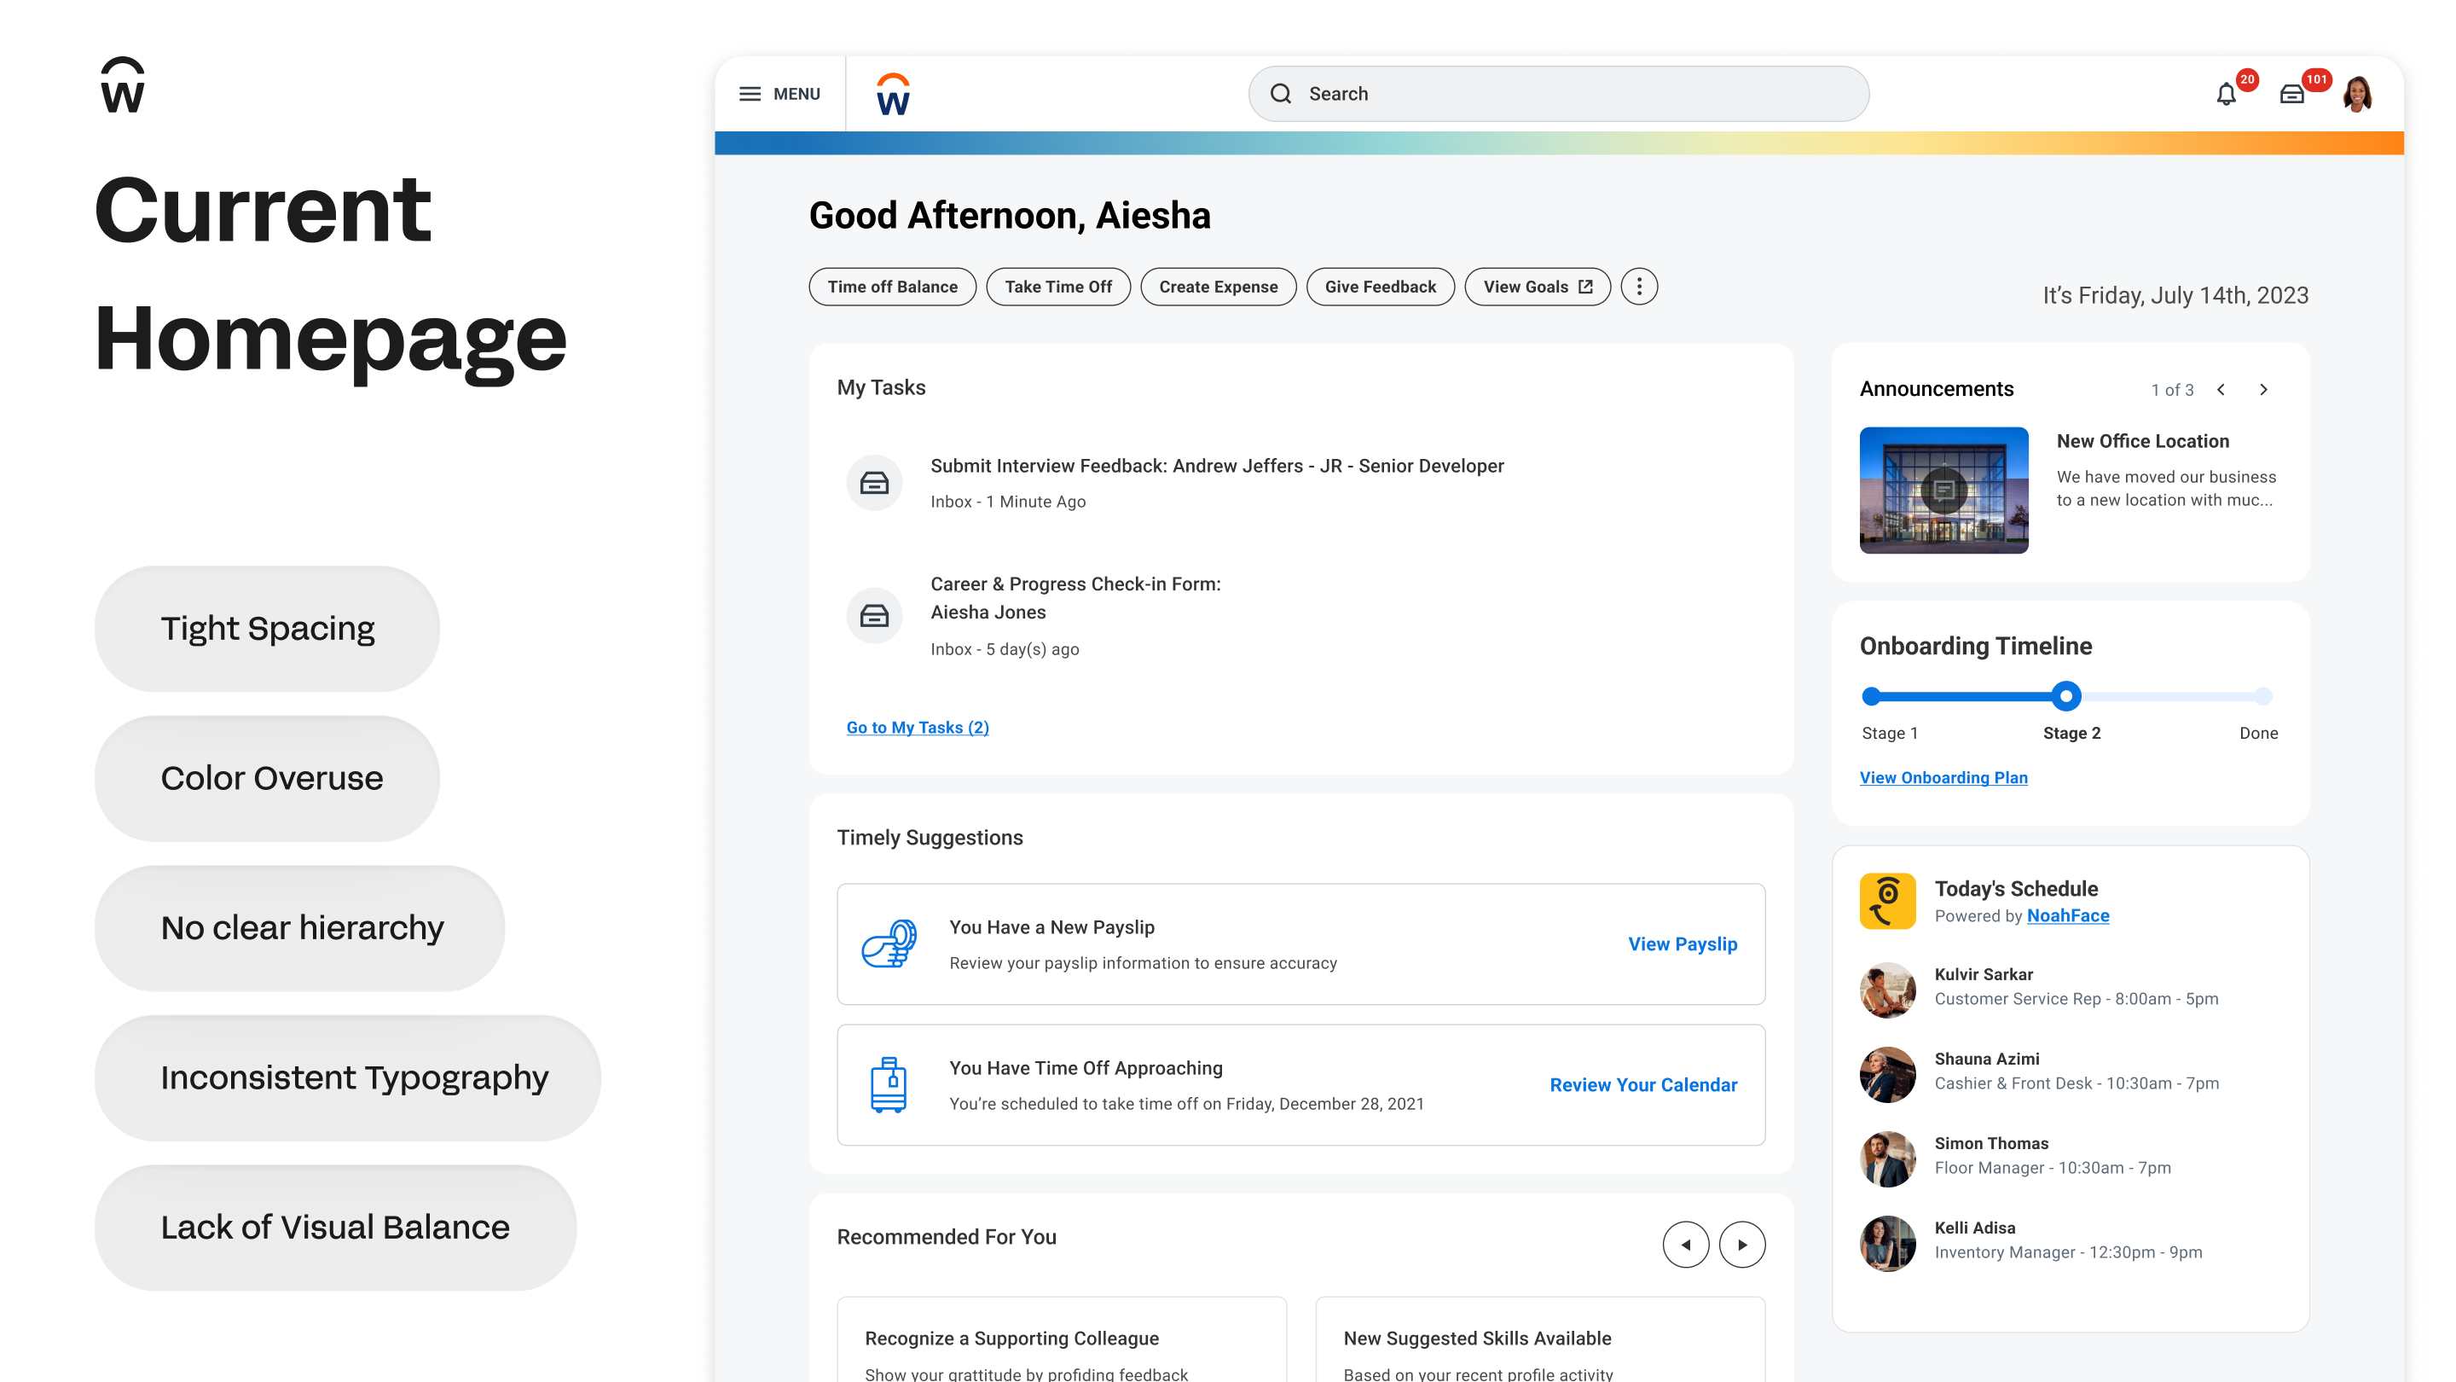Screen dimensions: 2456x1382
Task: Open the more actions kebab menu
Action: click(1639, 286)
